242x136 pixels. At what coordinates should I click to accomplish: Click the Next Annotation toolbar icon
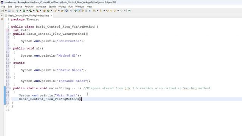tap(94, 11)
